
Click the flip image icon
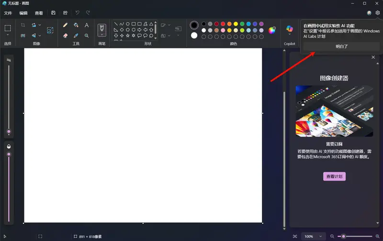(x=34, y=35)
